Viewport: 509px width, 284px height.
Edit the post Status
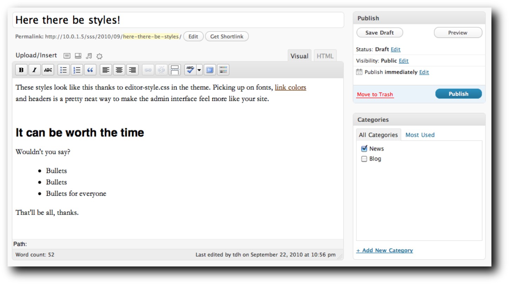click(396, 49)
